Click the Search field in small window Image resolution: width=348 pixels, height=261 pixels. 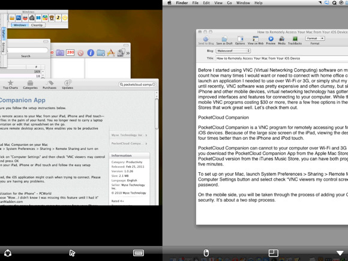[27, 50]
